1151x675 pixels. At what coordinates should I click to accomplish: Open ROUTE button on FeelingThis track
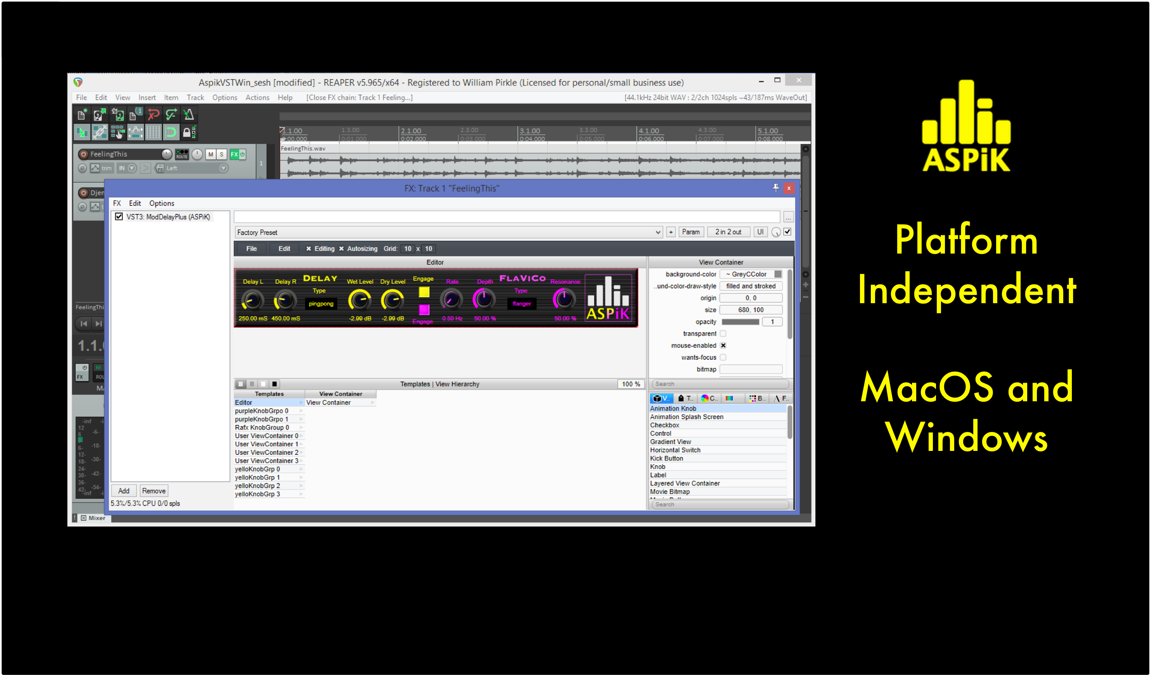click(x=182, y=154)
